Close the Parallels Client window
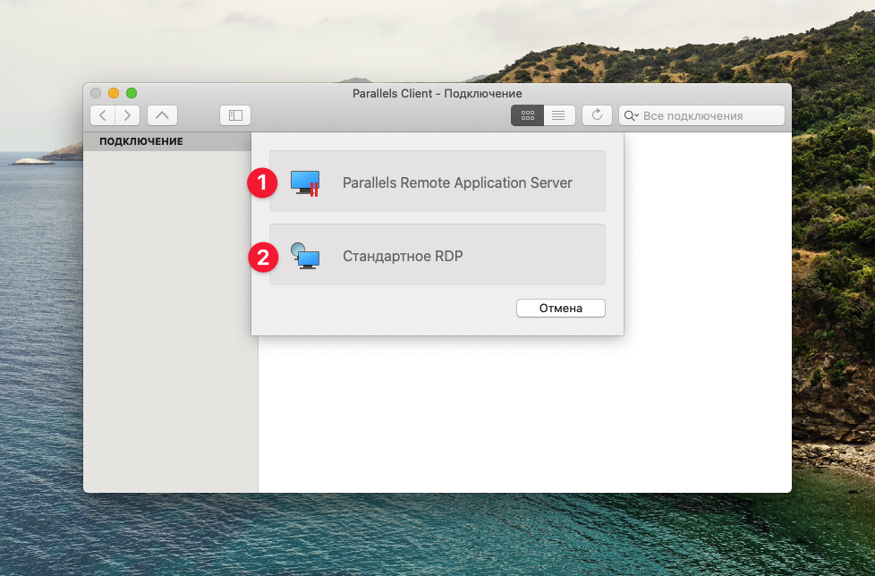This screenshot has width=875, height=576. click(96, 93)
